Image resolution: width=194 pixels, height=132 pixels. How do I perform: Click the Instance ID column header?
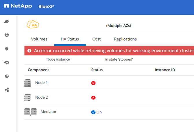[165, 70]
